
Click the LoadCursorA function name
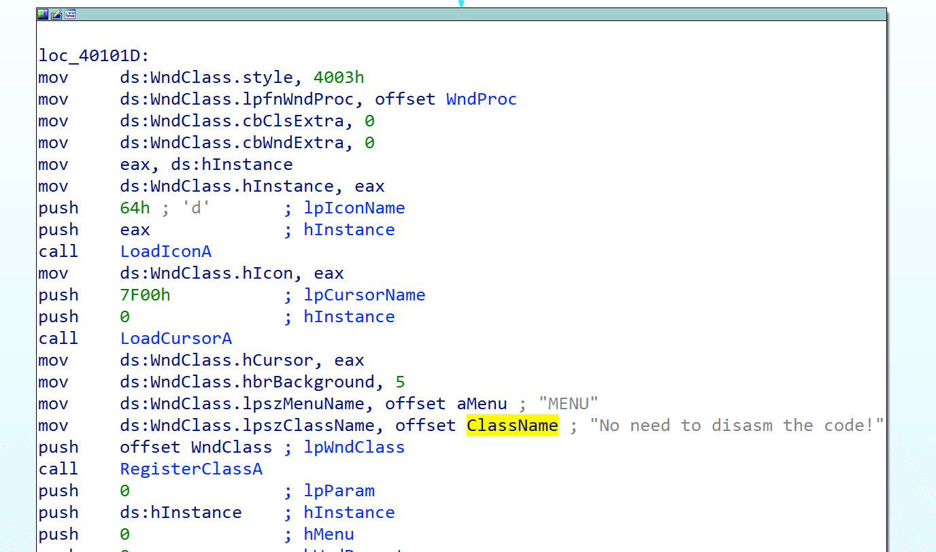tap(176, 339)
